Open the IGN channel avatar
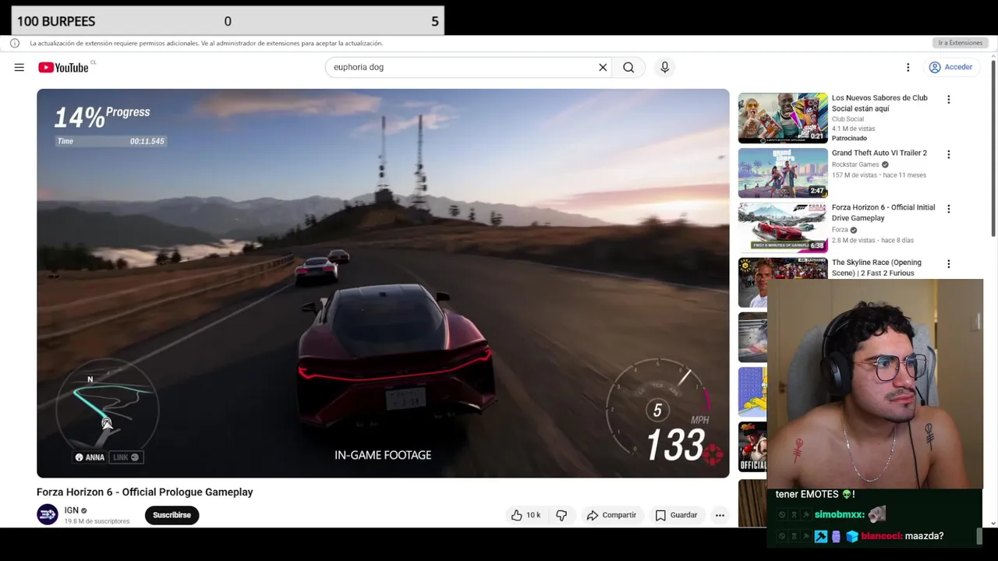Viewport: 998px width, 561px height. pyautogui.click(x=48, y=514)
